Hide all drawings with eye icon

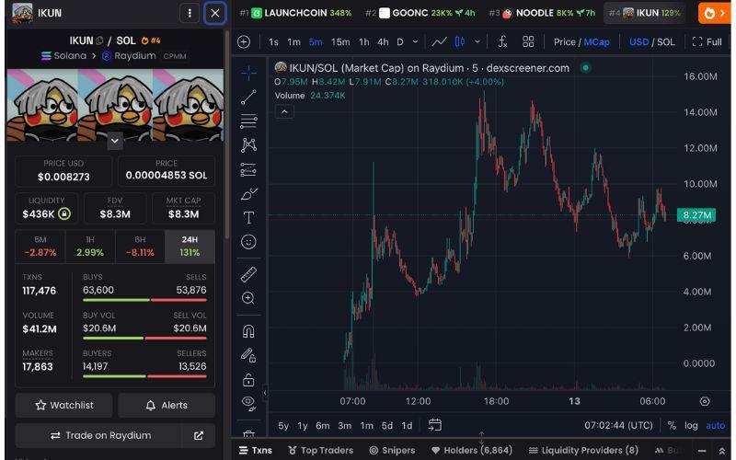point(248,403)
